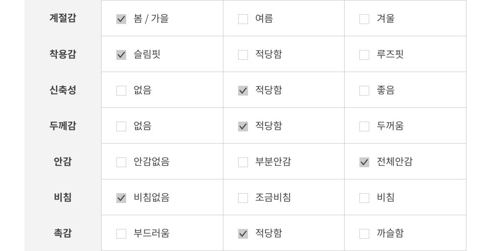This screenshot has width=491, height=251.
Task: Check 없음 in the 신축성 row
Action: pyautogui.click(x=121, y=91)
